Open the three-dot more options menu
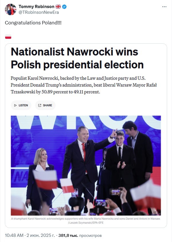Viewport: 172px width, 242px height. [x=164, y=7]
